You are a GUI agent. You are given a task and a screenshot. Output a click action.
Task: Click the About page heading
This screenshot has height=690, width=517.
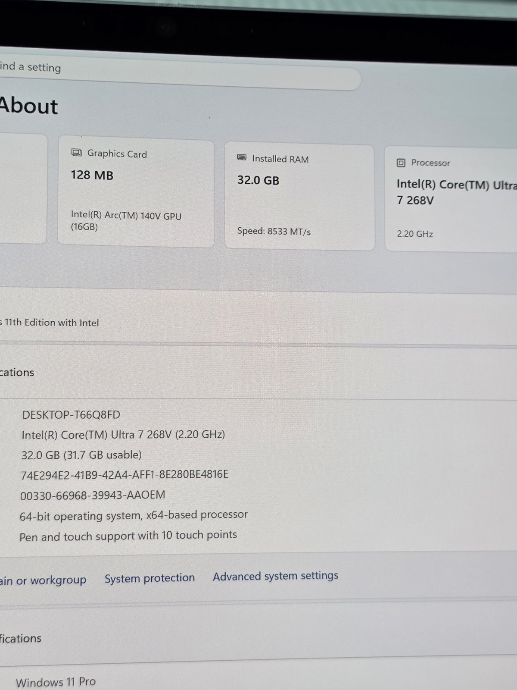(x=28, y=106)
